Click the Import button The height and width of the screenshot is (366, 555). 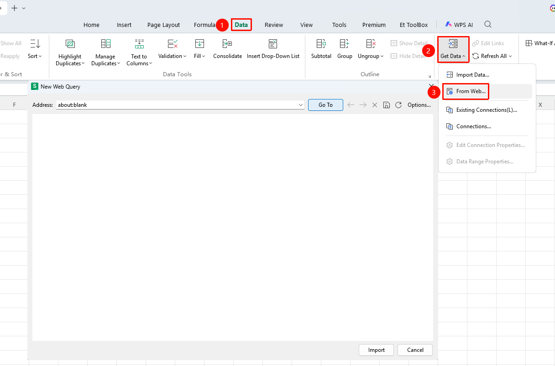click(x=377, y=350)
